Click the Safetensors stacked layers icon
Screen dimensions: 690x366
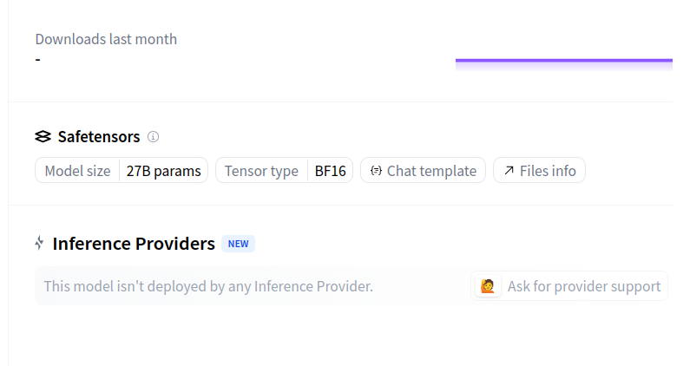click(43, 137)
